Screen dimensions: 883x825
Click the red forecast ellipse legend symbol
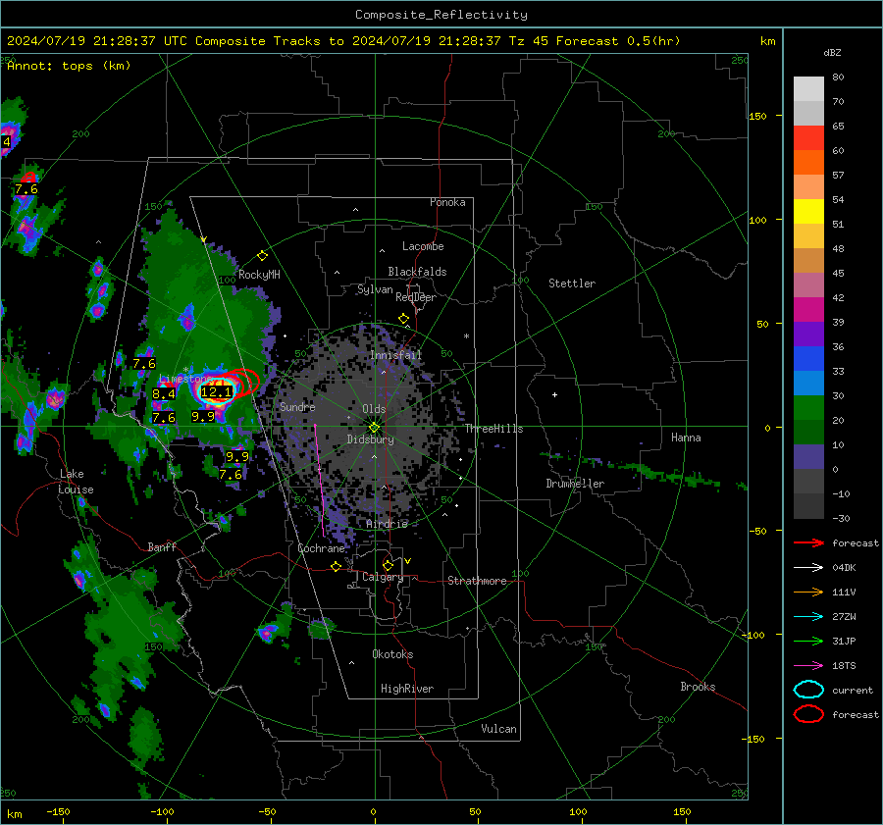click(808, 714)
